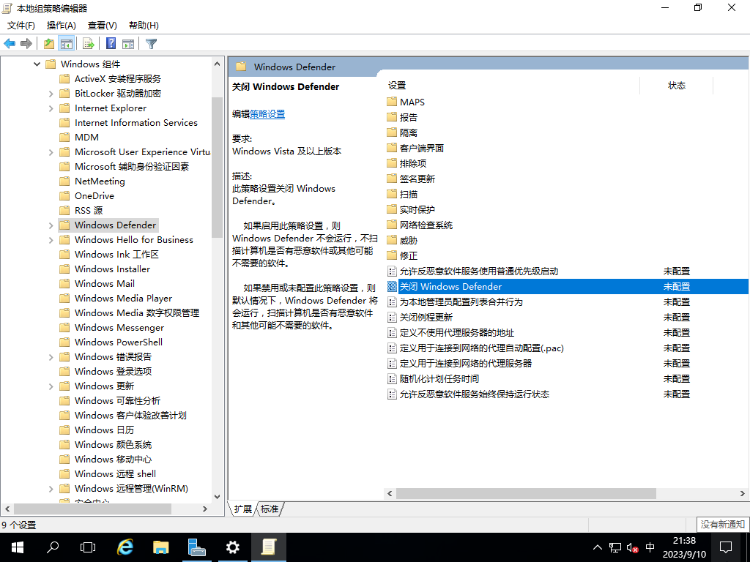Open the 实时保护 folder

pos(411,209)
